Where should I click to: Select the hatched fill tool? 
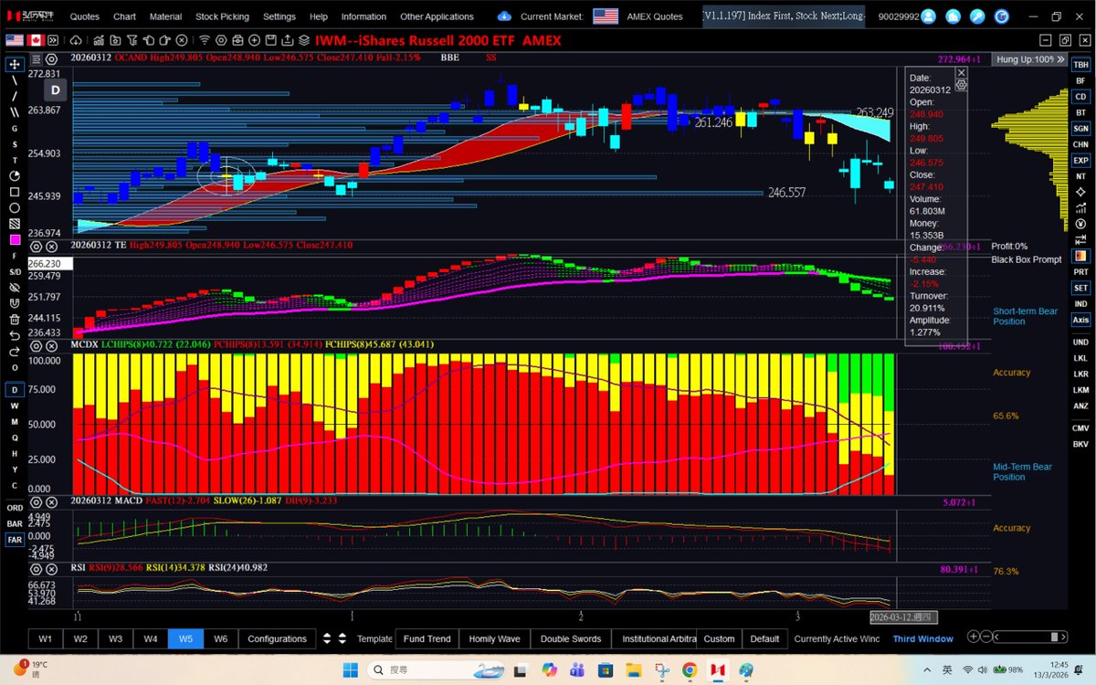pos(15,224)
